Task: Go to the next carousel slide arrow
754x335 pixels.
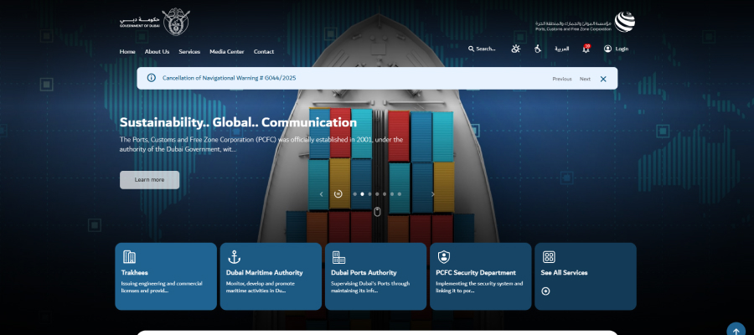Action: click(x=433, y=193)
